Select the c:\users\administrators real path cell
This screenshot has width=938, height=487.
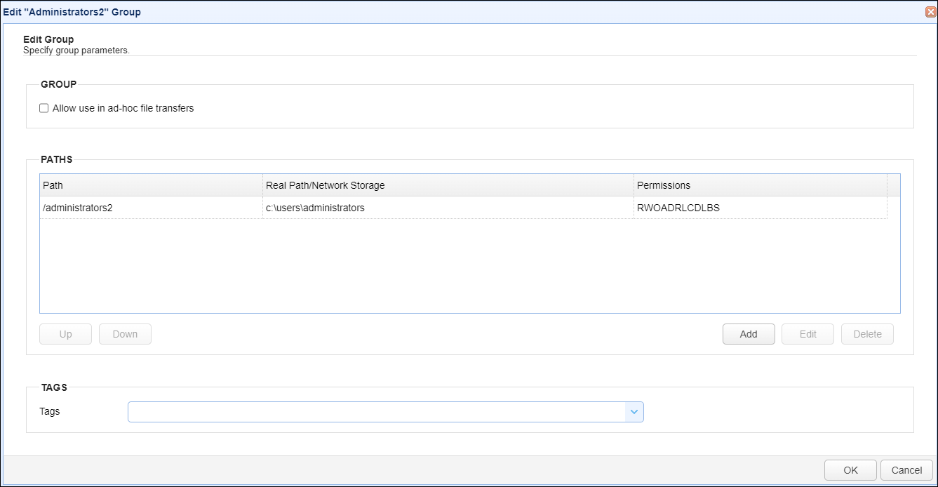pos(448,208)
